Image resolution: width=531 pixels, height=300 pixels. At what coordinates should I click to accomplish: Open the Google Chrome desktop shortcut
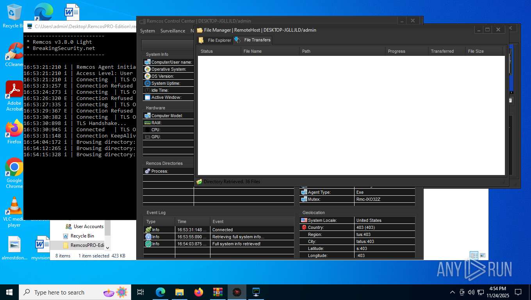(14, 173)
